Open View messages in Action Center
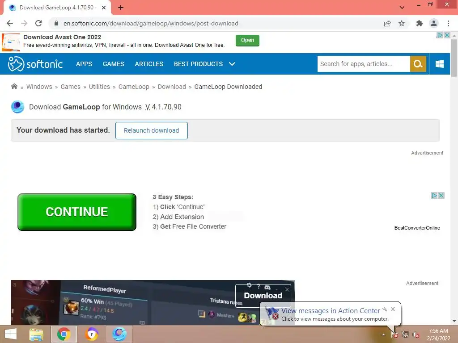 pyautogui.click(x=331, y=311)
